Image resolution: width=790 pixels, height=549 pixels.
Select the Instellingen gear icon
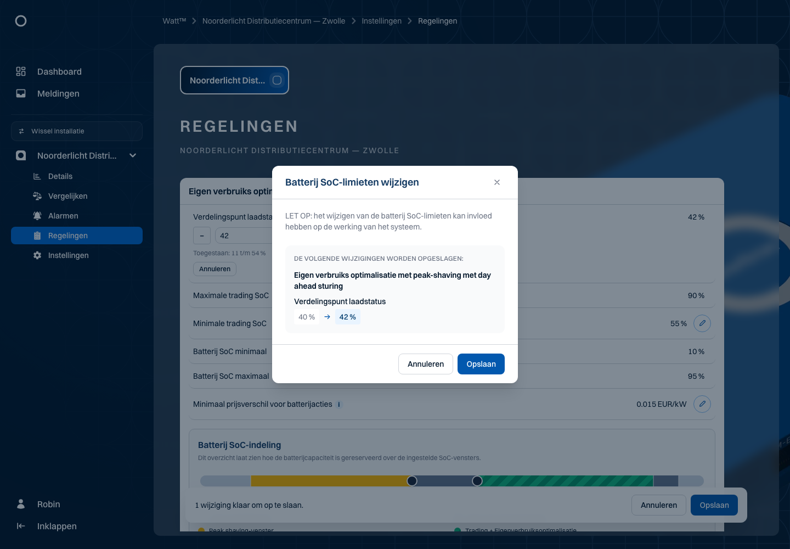coord(37,255)
